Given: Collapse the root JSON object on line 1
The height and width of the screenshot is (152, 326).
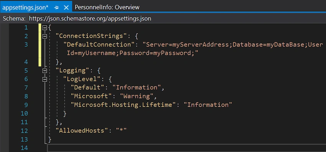Looking at the screenshot, I should [x=44, y=28].
